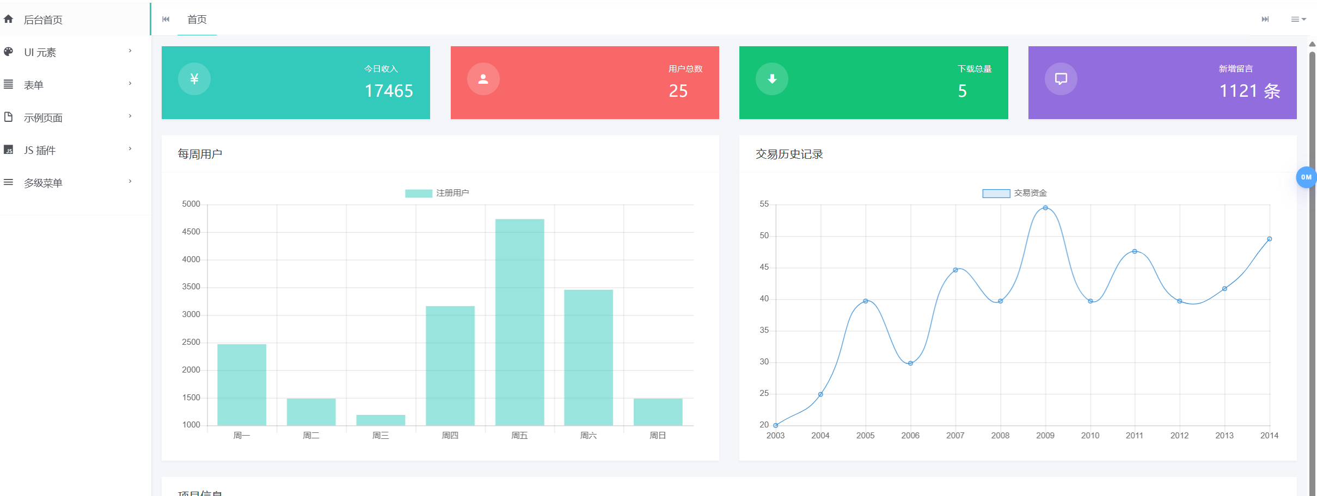1317x496 pixels.
Task: Click the 今日收入 value 17465
Action: click(x=389, y=91)
